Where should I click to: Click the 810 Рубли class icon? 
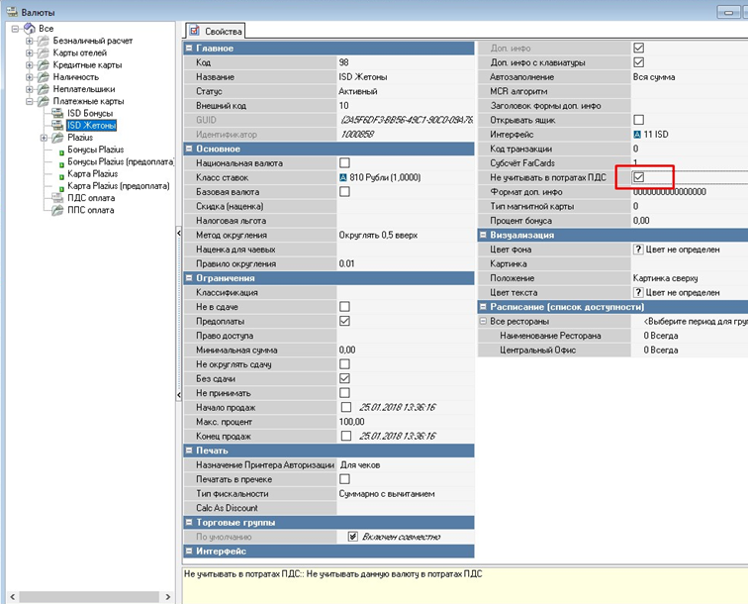coord(343,177)
